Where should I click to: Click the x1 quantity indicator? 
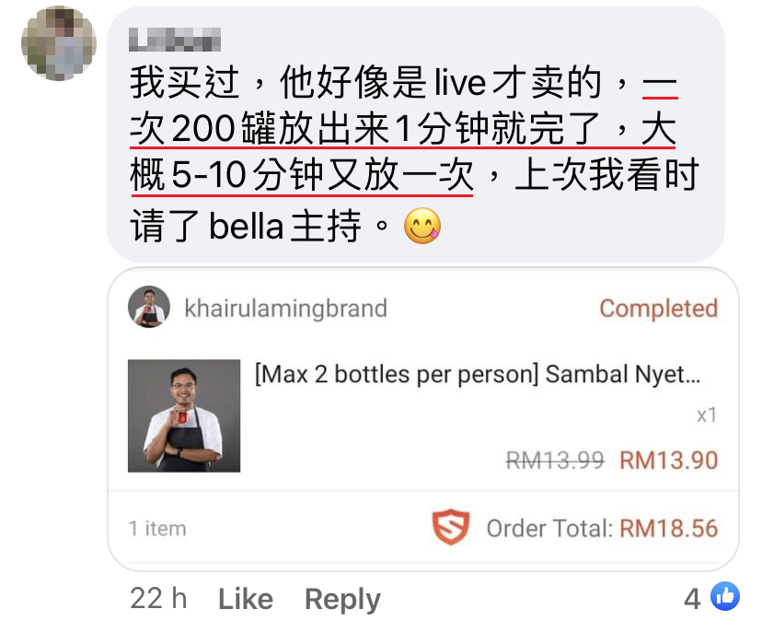coord(707,416)
